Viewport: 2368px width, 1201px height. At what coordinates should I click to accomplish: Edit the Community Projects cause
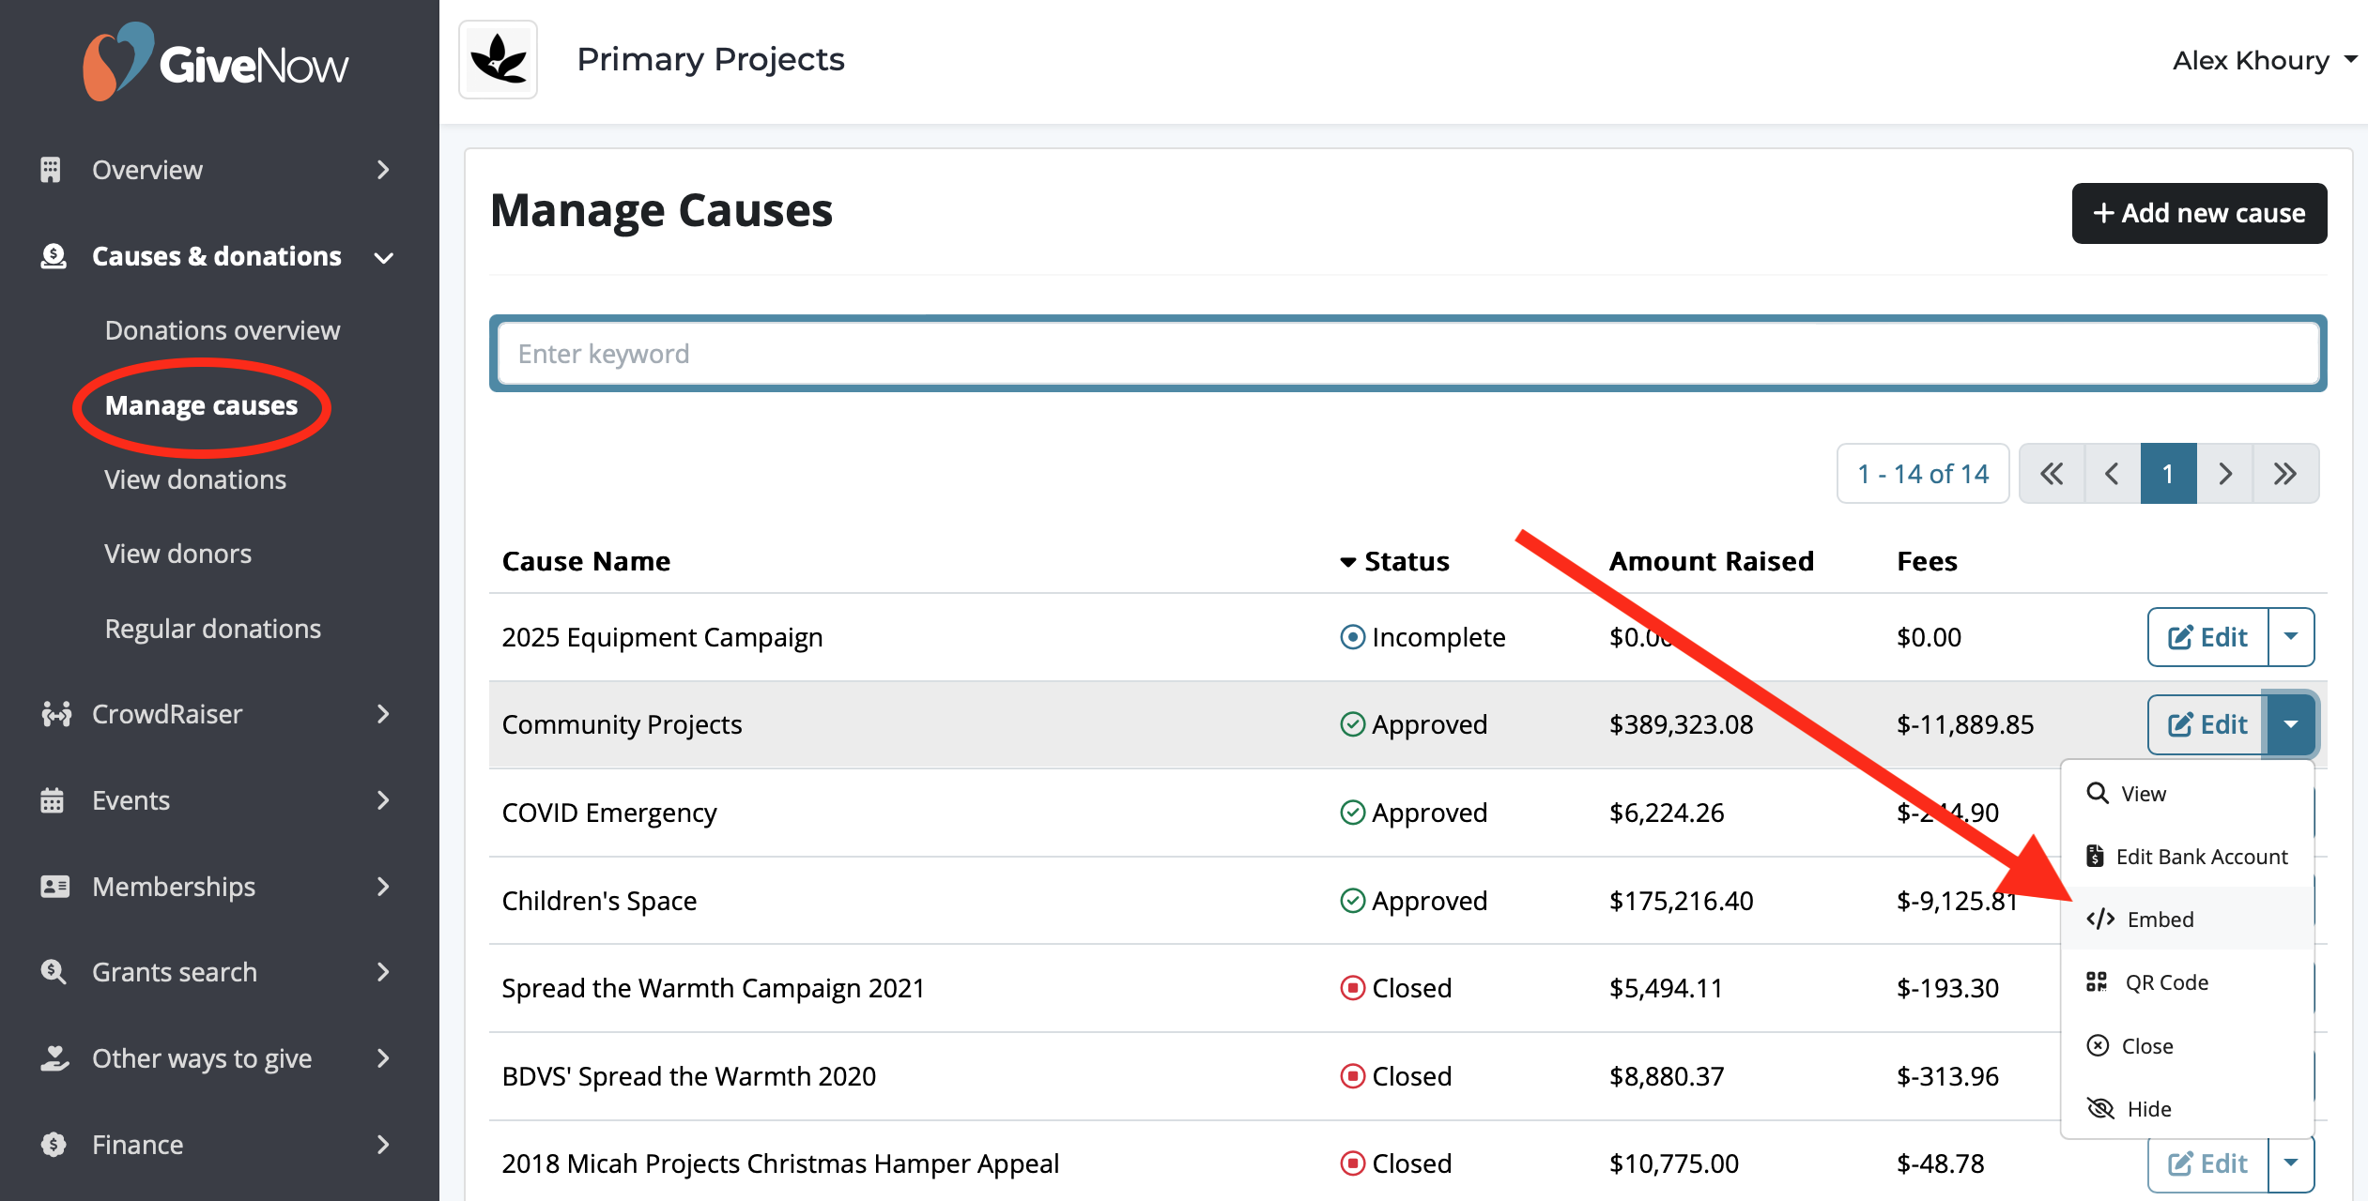pyautogui.click(x=2208, y=724)
